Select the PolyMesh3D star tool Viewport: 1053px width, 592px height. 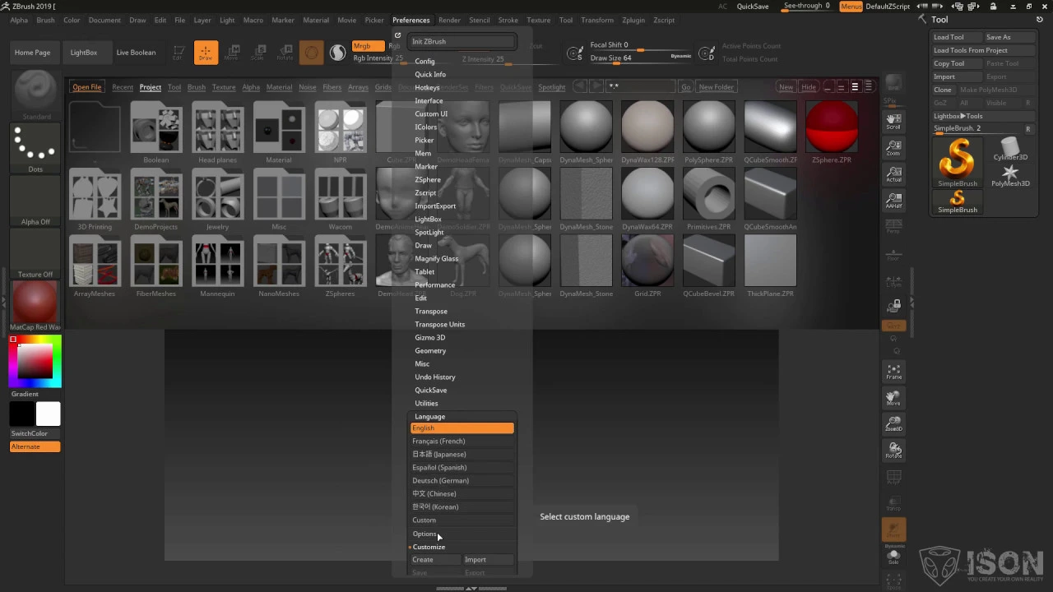point(1010,175)
